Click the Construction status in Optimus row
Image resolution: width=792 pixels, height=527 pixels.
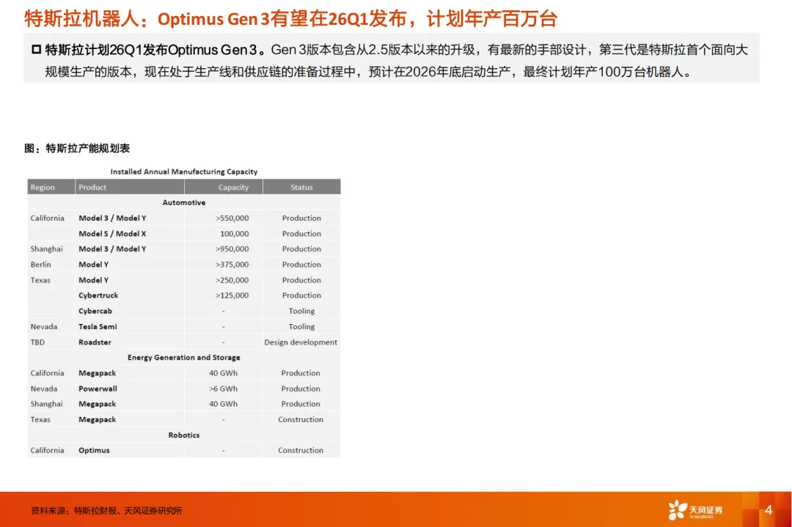(x=301, y=450)
